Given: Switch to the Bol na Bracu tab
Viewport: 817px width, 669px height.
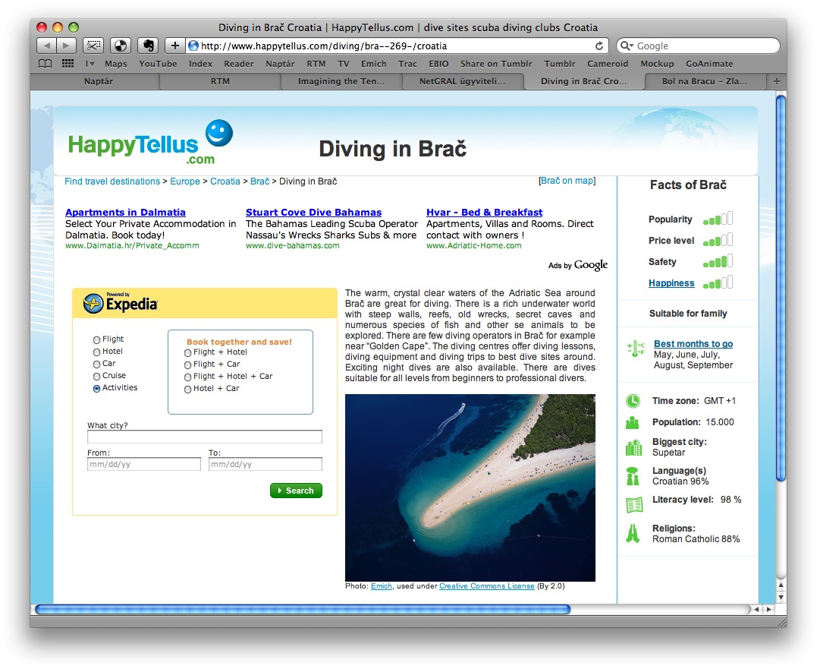Looking at the screenshot, I should click(x=705, y=81).
